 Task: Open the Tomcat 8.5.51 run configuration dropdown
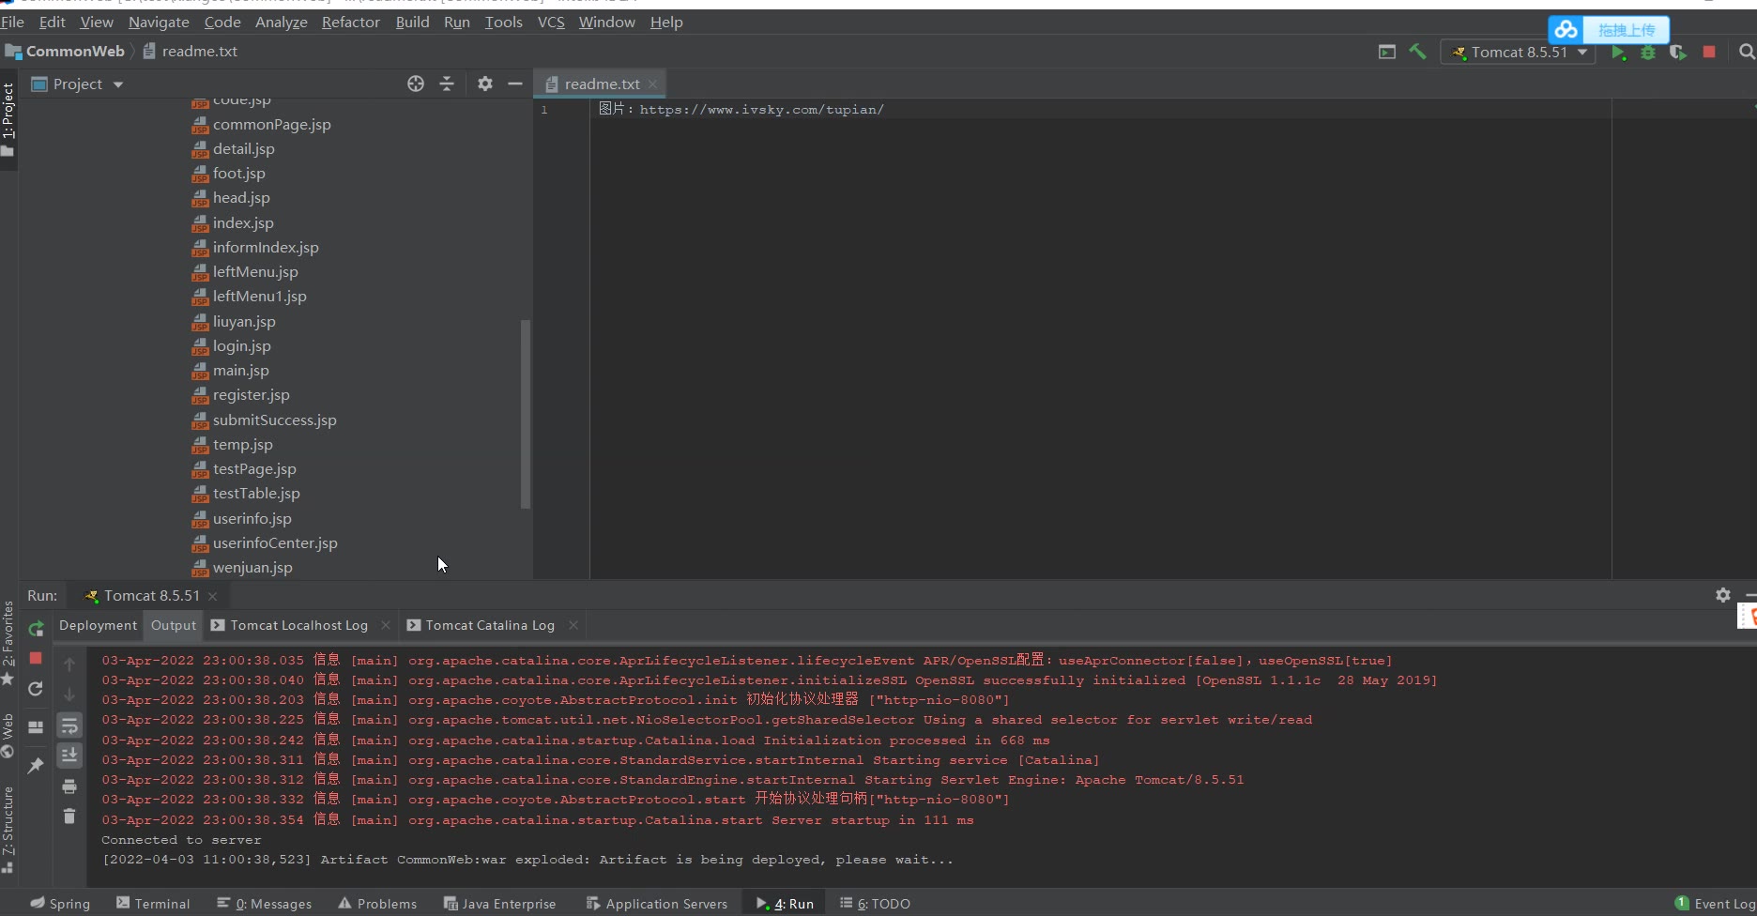click(1519, 53)
